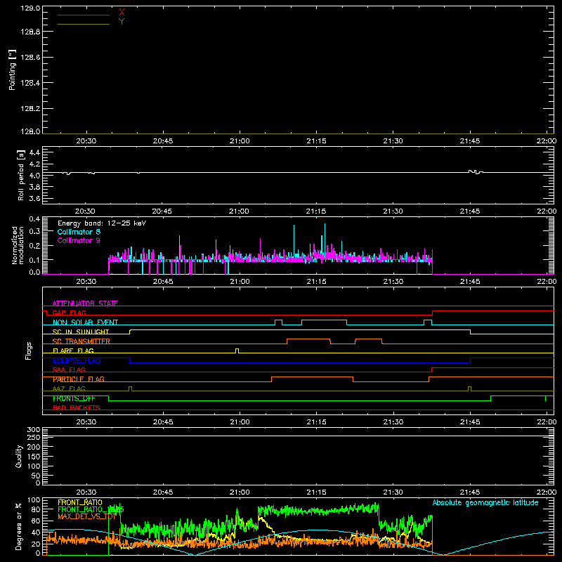562x562 pixels.
Task: Click the FLARE_FLAG pulse just before 21:00
Action: click(237, 351)
